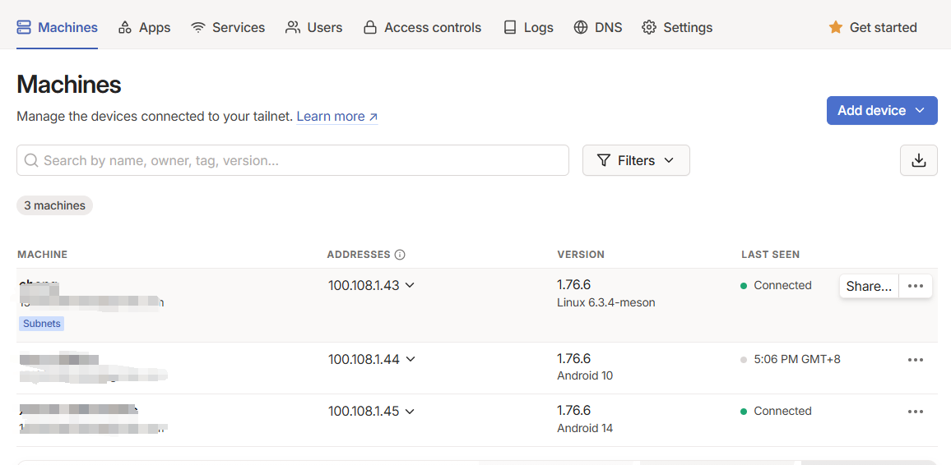
Task: Open the three-dot menu for the Android 10 machine
Action: [x=916, y=360]
